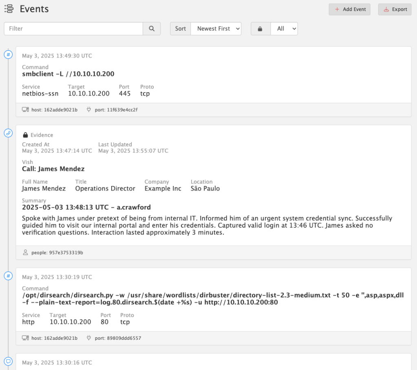Click the Export button
417x370 pixels.
tap(395, 9)
